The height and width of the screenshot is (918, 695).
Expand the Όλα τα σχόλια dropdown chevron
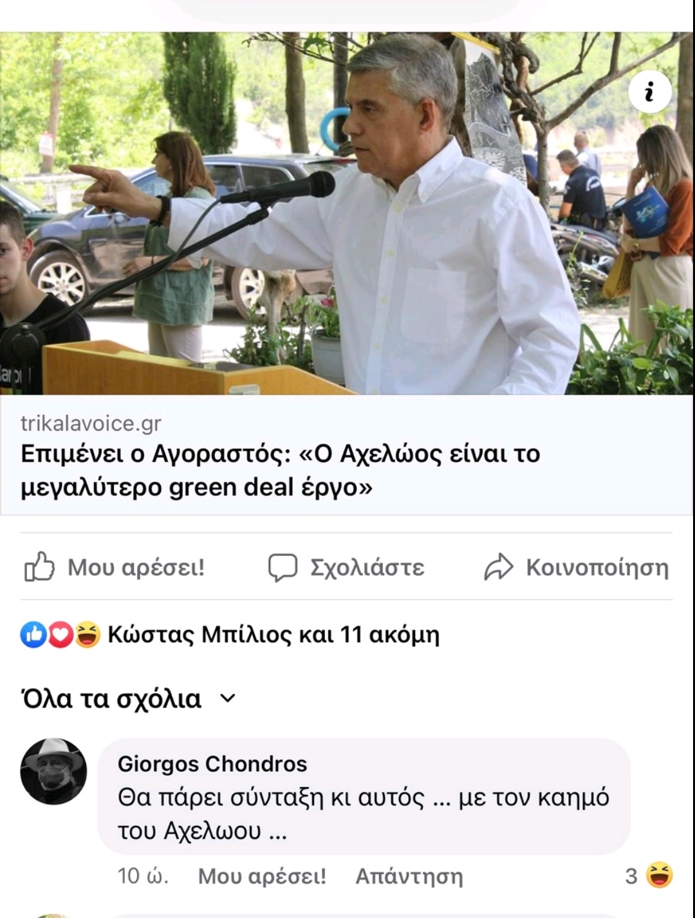tap(228, 698)
